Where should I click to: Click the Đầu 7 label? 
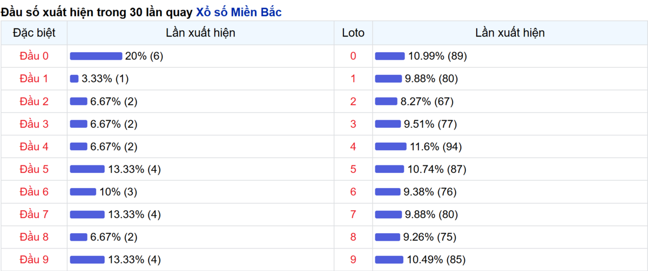(34, 214)
